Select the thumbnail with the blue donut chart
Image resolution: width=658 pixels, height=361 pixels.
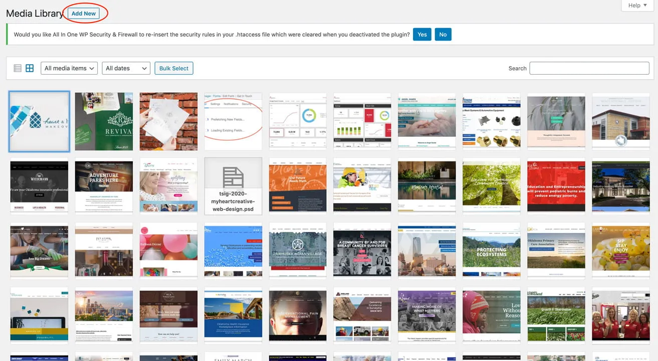click(x=298, y=121)
